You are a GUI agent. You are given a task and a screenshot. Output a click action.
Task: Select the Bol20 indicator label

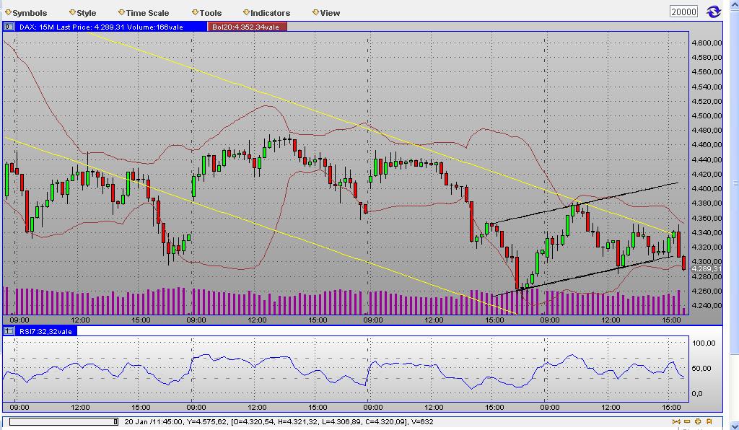click(248, 27)
